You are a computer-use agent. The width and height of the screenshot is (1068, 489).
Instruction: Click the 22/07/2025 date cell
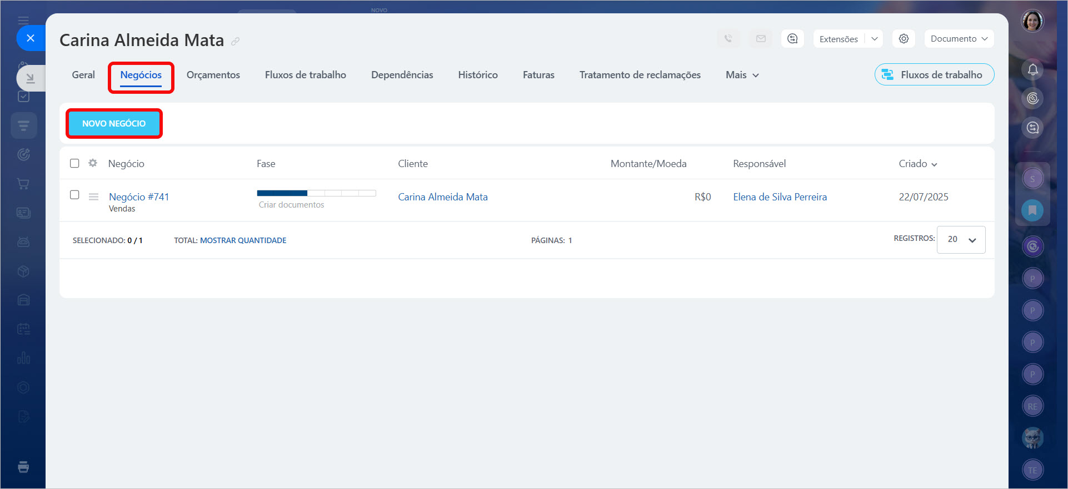pyautogui.click(x=924, y=197)
